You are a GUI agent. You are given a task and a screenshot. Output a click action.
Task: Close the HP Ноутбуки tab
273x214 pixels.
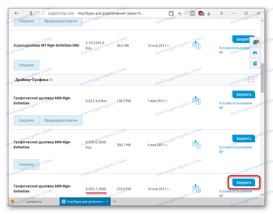(107, 201)
